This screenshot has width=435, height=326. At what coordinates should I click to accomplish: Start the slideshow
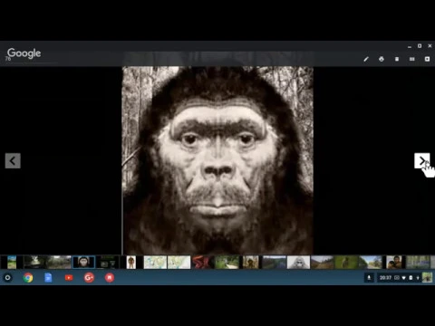pos(427,59)
